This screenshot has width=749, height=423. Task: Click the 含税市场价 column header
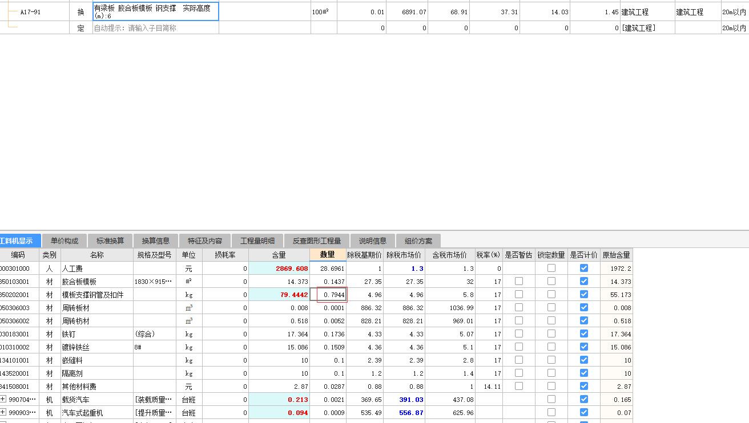pyautogui.click(x=450, y=255)
